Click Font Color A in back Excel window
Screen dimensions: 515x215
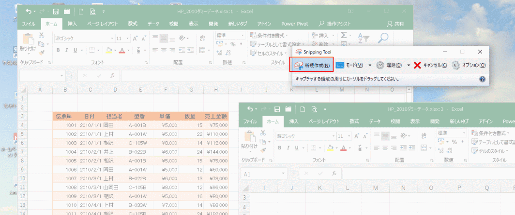click(x=122, y=51)
